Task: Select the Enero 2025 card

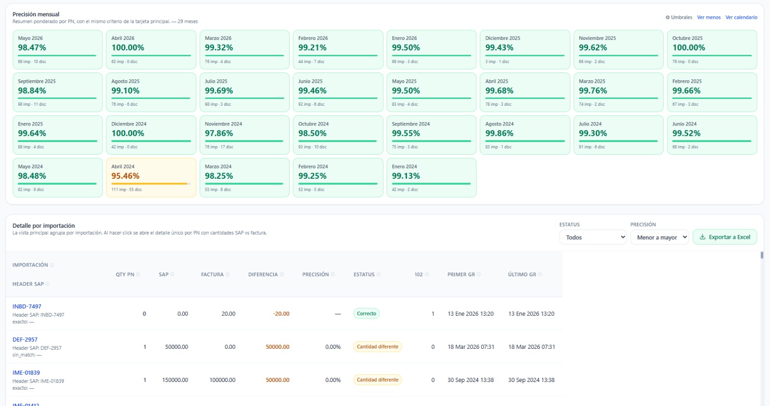Action: 58,135
